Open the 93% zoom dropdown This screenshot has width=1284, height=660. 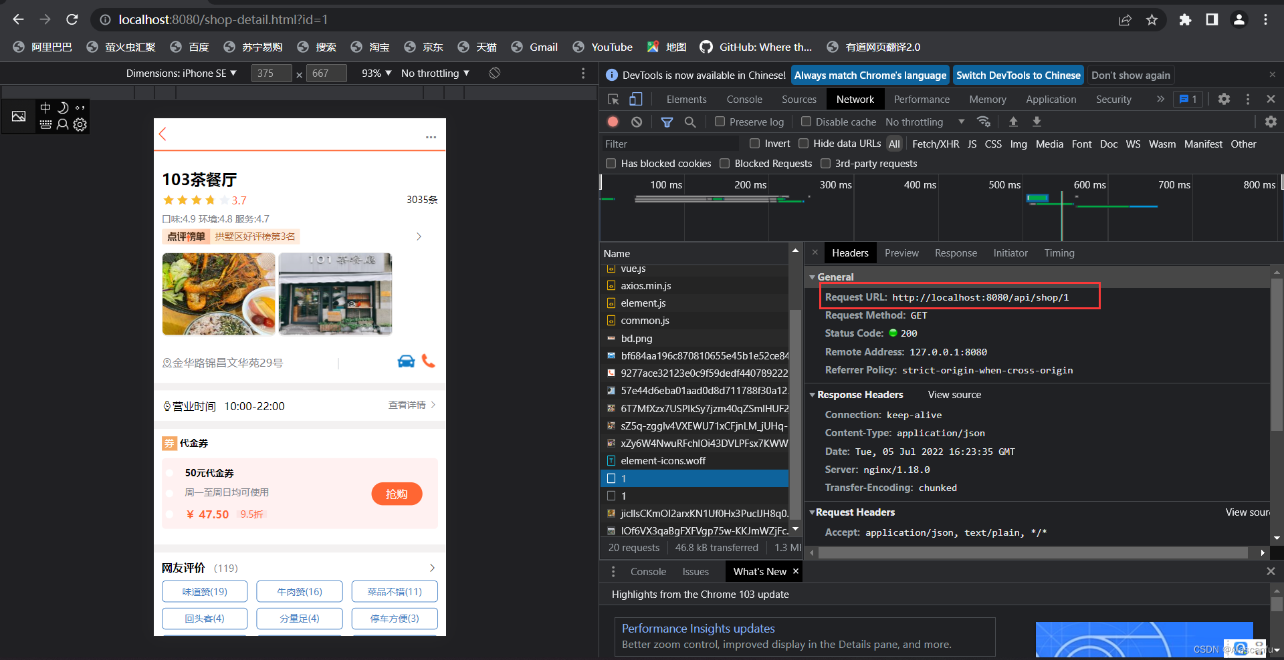pyautogui.click(x=377, y=73)
